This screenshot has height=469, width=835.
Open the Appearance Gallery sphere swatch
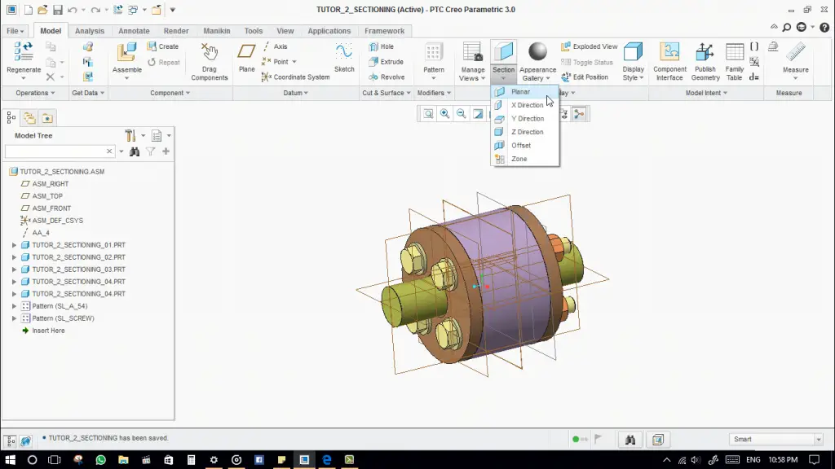coord(537,52)
